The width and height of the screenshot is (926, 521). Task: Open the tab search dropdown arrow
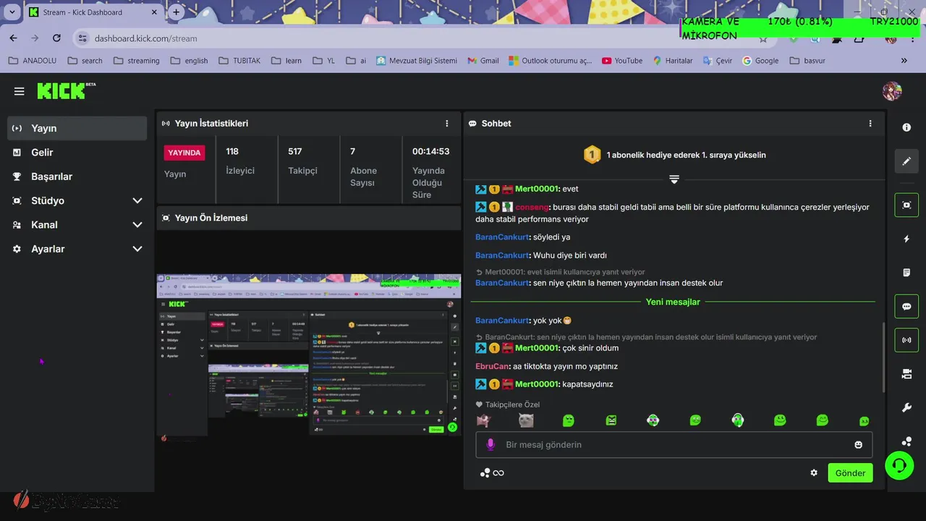12,12
